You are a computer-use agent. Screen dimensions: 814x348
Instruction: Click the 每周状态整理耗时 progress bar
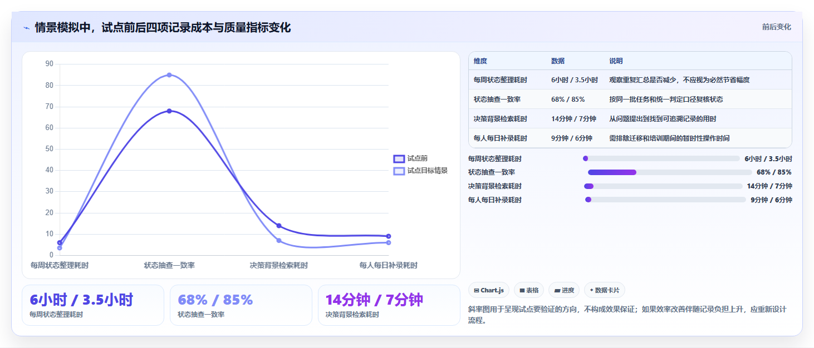point(661,158)
